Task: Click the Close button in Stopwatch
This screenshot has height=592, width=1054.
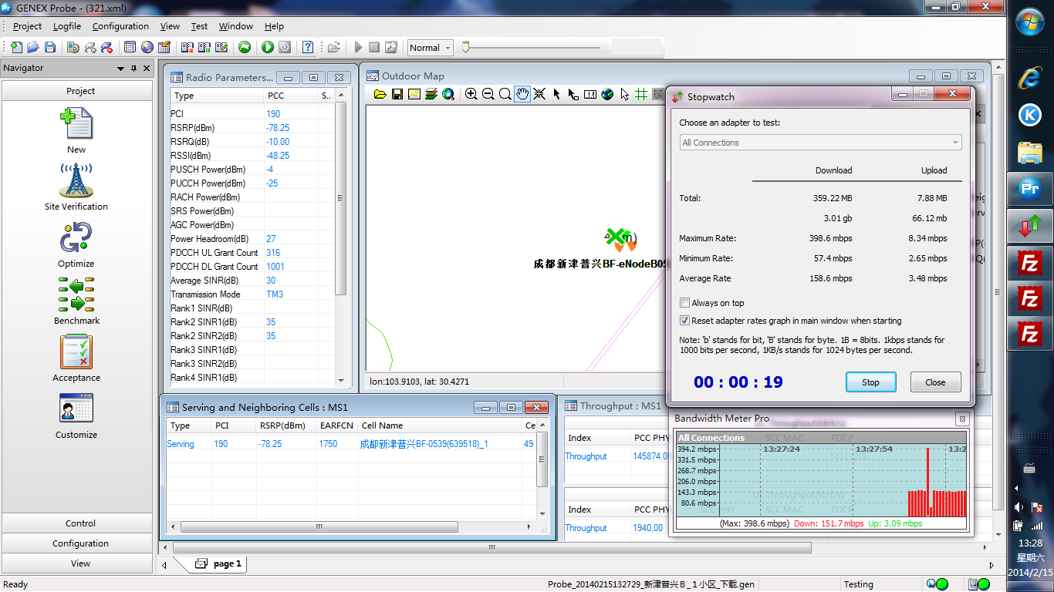Action: (935, 382)
